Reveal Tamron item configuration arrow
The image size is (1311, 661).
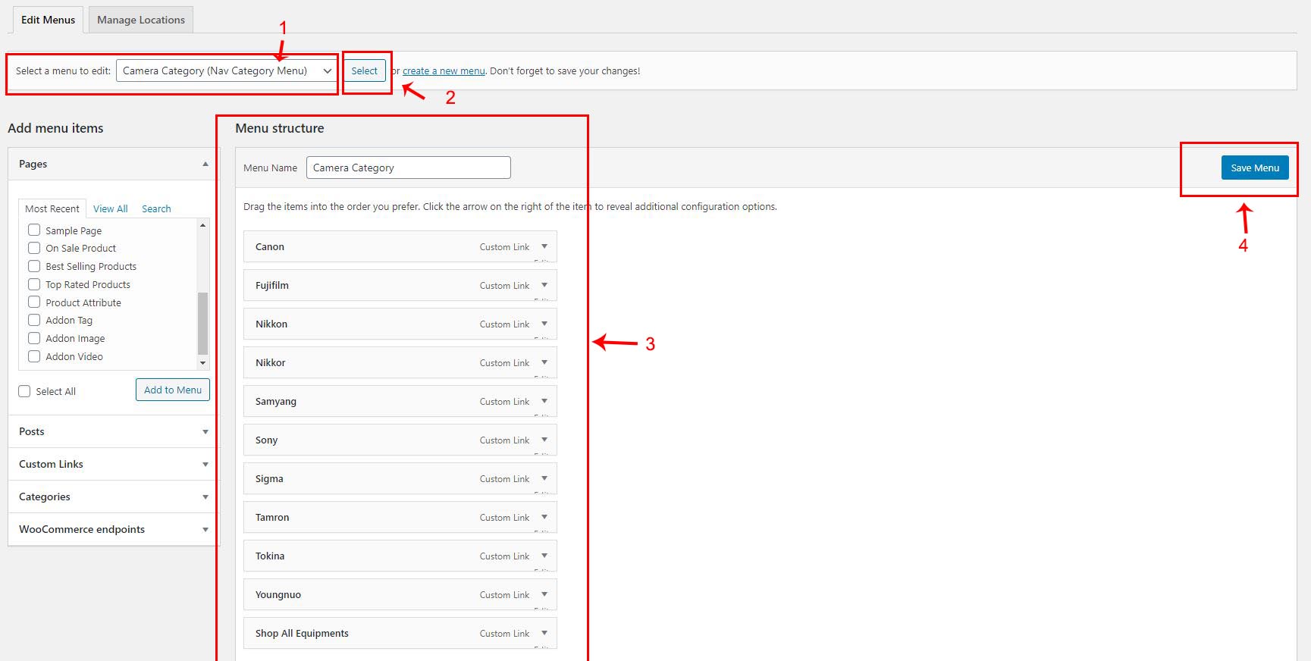(x=544, y=517)
